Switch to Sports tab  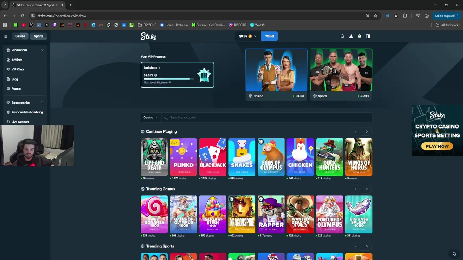(x=38, y=36)
